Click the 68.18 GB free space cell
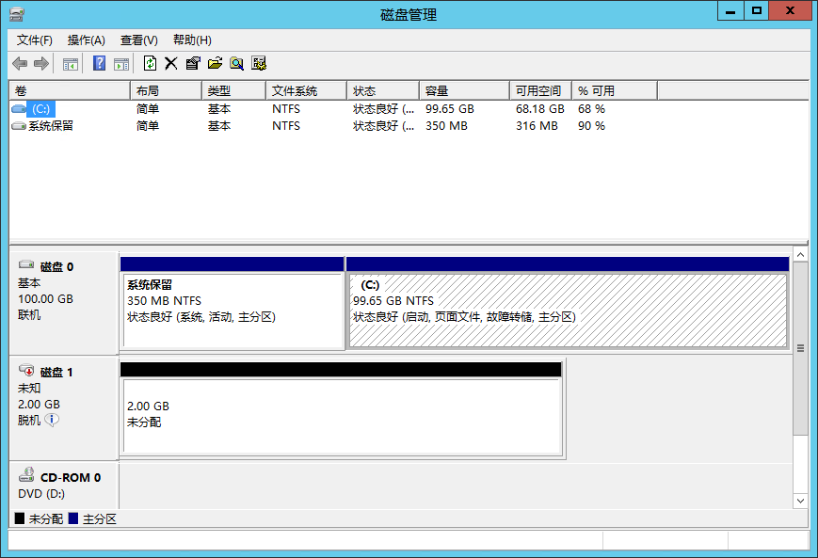The image size is (818, 558). 540,109
